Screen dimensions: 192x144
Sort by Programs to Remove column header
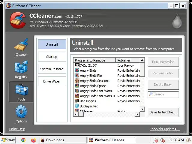94,60
